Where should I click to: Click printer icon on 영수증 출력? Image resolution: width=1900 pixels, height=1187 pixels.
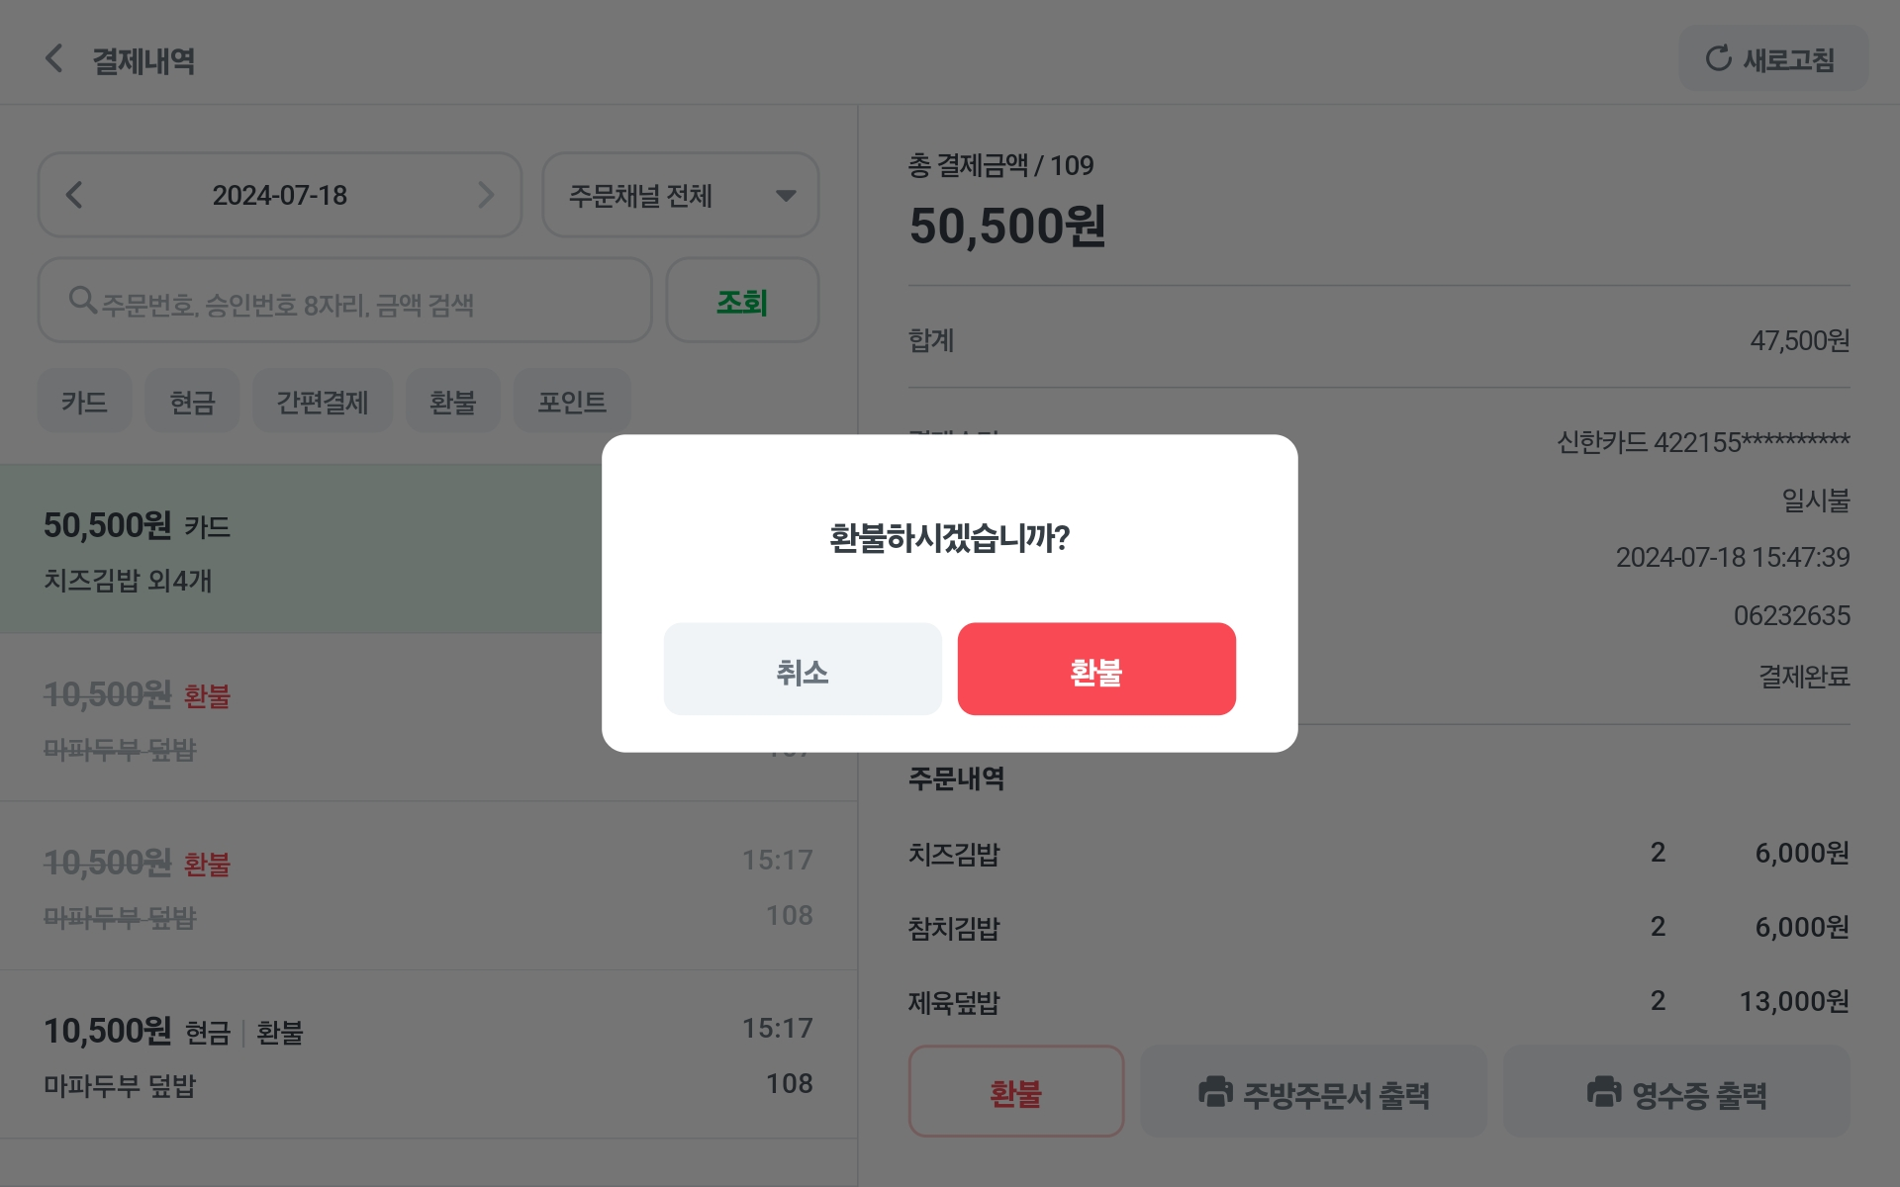[1604, 1092]
